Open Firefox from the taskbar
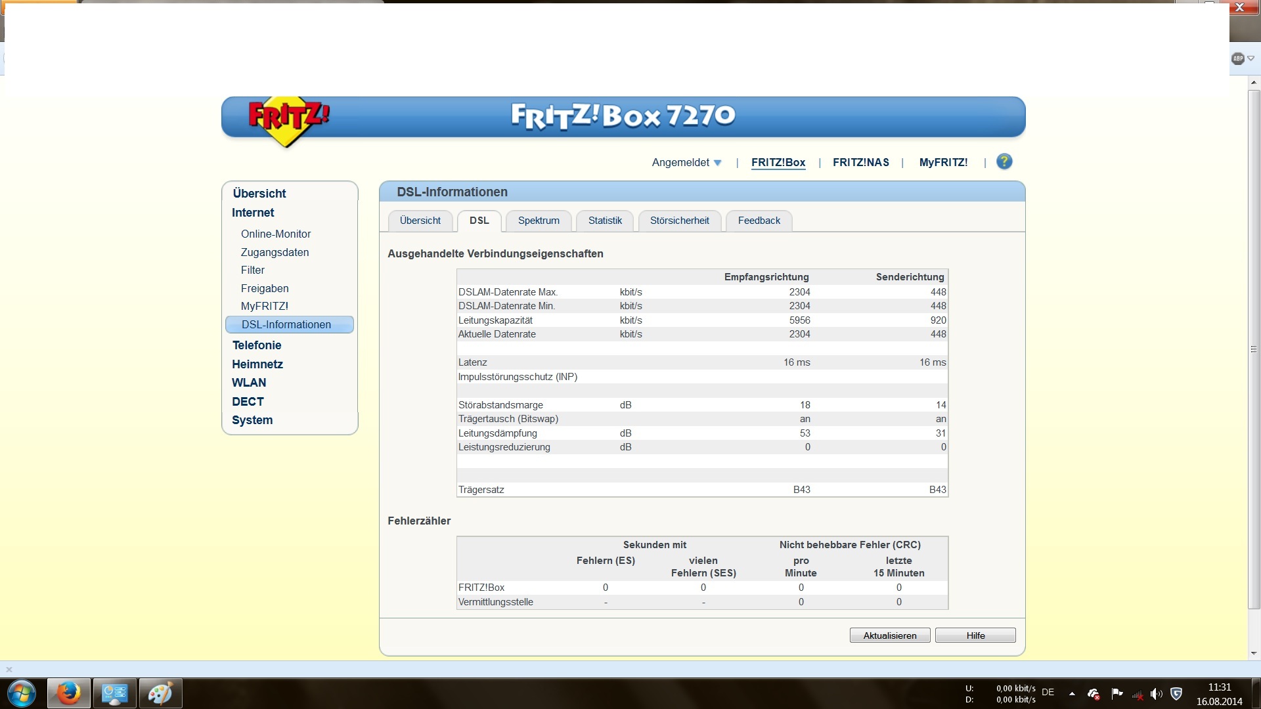This screenshot has width=1261, height=709. click(x=68, y=693)
